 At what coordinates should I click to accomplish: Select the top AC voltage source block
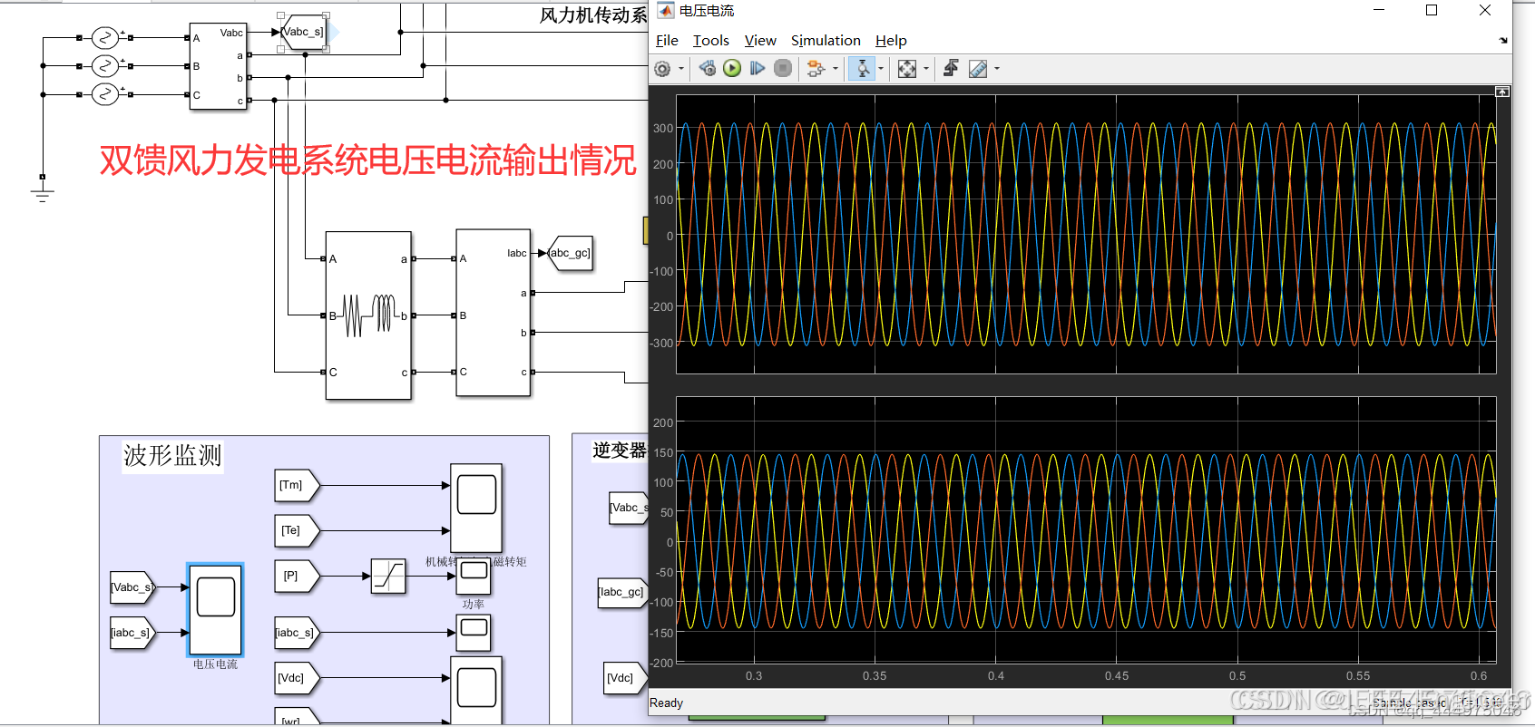point(105,37)
